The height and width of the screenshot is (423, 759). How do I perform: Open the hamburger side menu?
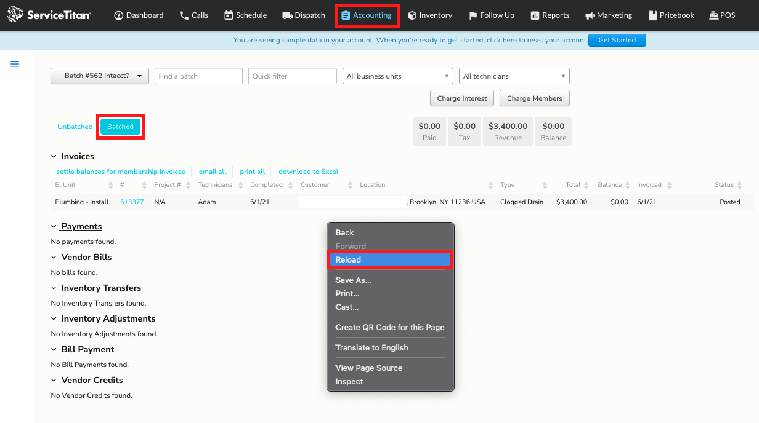point(15,64)
